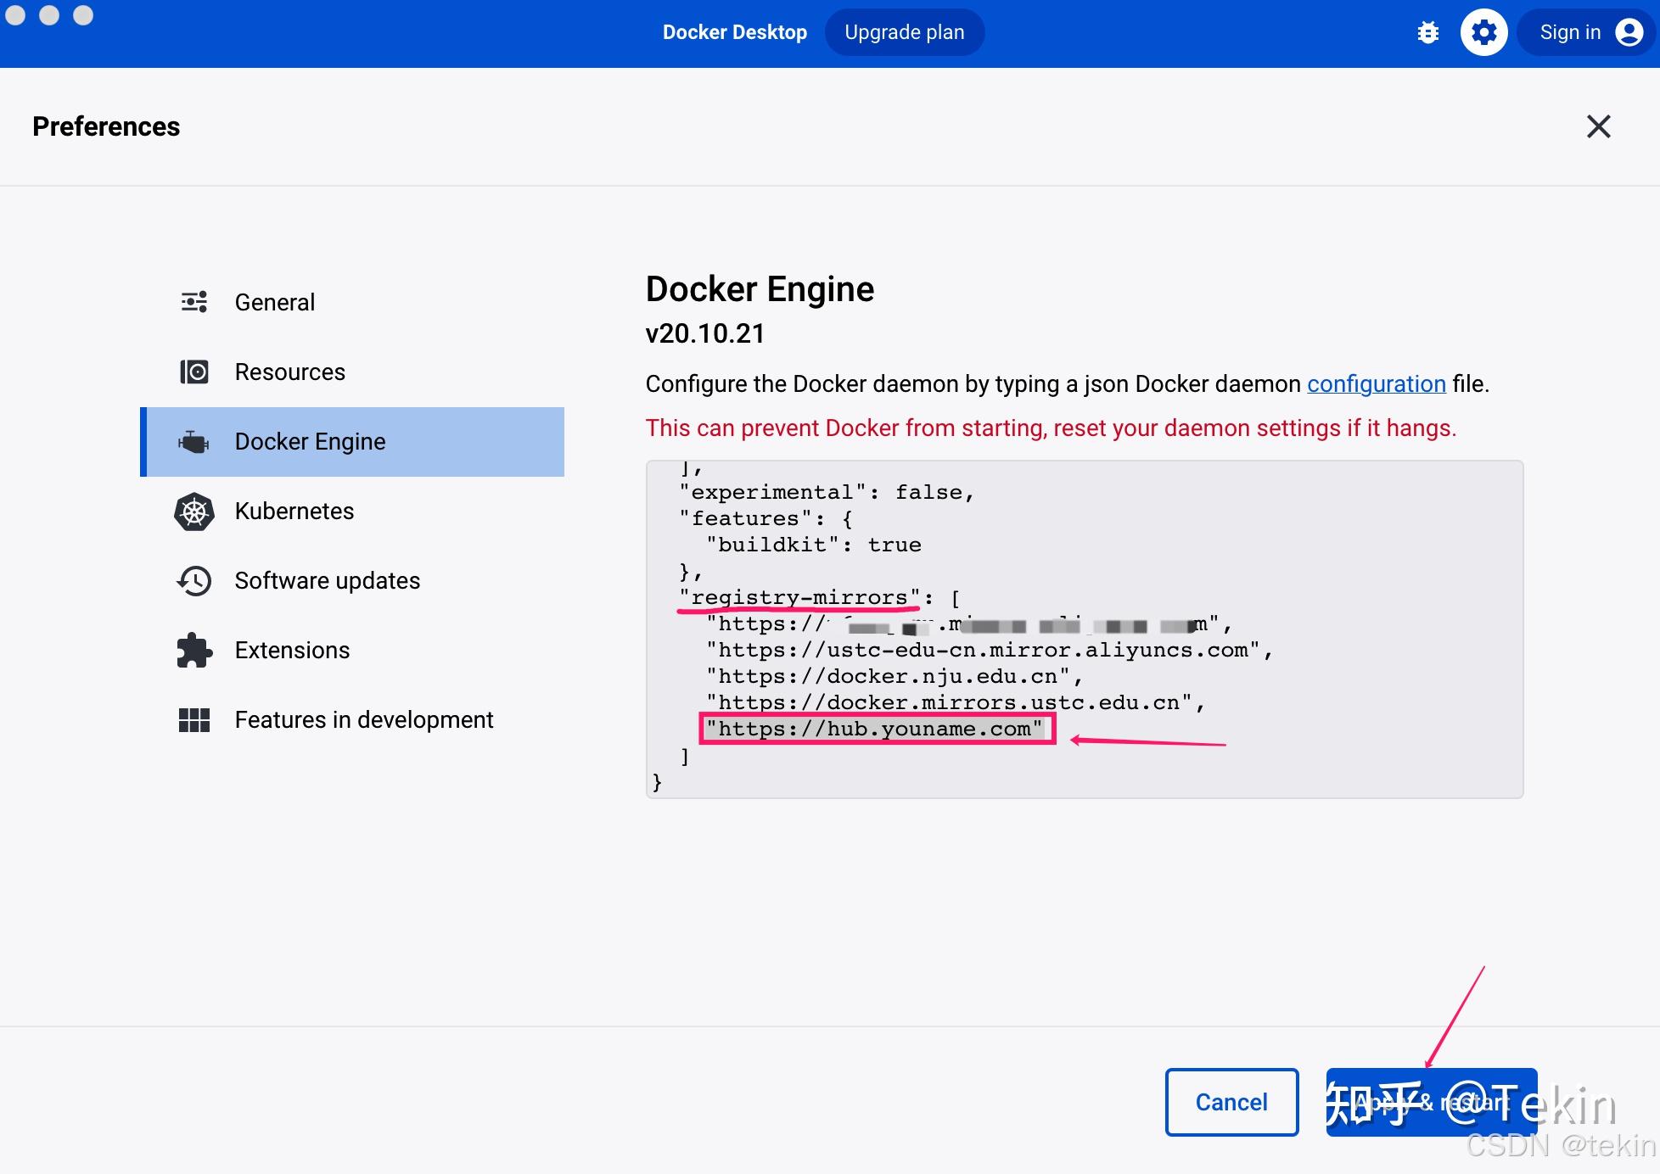Open Software updates via the clock icon

(193, 580)
